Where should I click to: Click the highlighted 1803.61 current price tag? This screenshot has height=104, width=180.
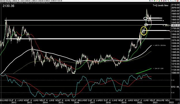coord(175,25)
